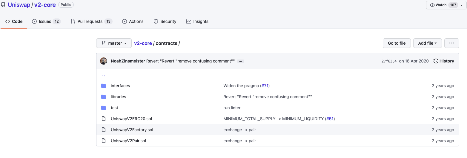Open UniswapV2Factory.sol's exchange -> pair commit
The height and width of the screenshot is (158, 467).
click(240, 130)
